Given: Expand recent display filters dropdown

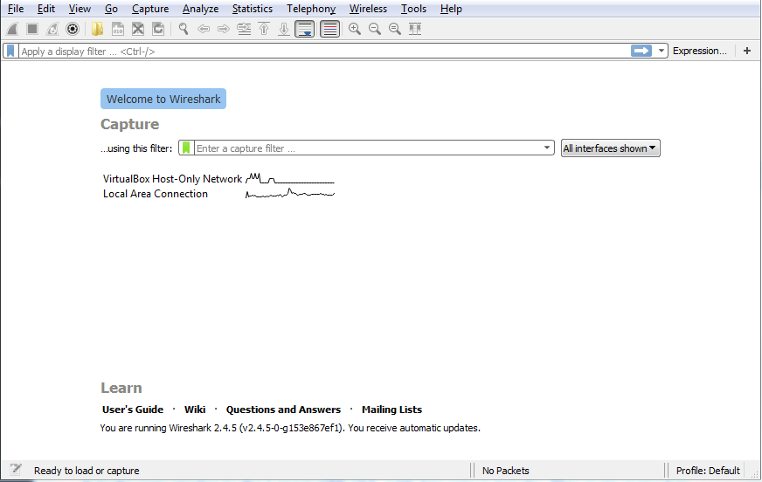Looking at the screenshot, I should [661, 51].
